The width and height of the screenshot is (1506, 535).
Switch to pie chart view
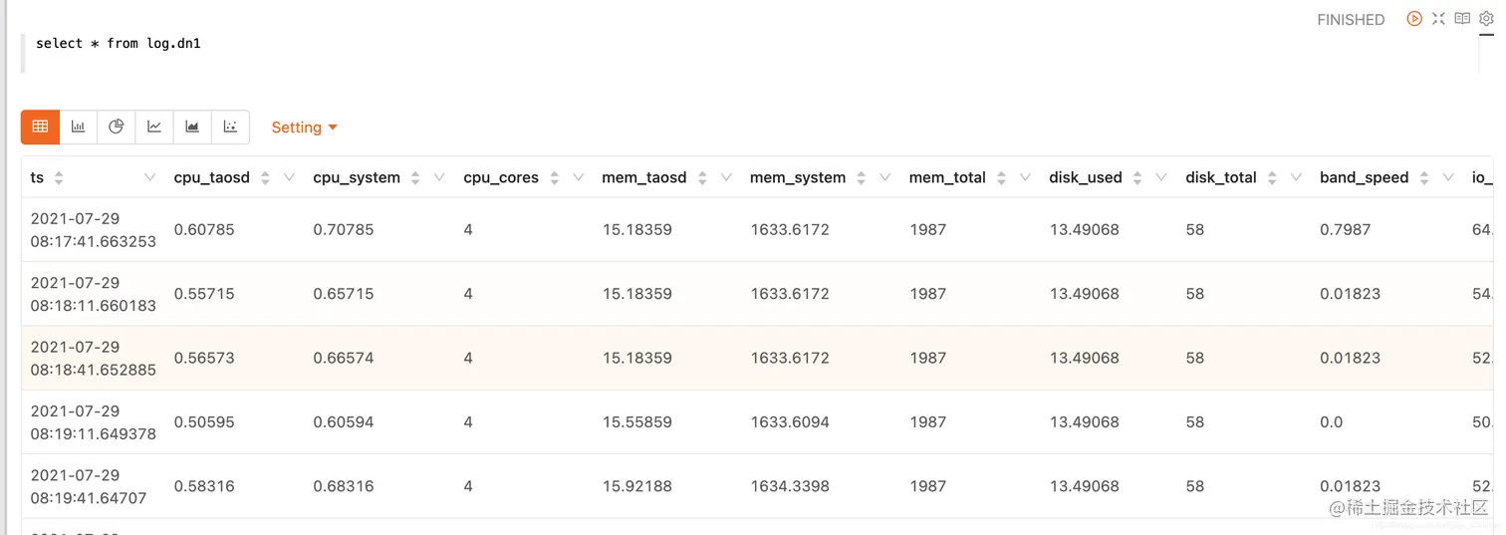tap(116, 127)
